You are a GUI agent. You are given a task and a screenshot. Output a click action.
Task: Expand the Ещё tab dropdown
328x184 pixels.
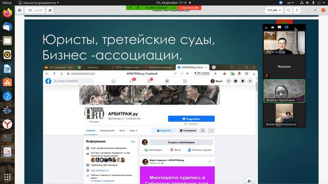tap(133, 131)
